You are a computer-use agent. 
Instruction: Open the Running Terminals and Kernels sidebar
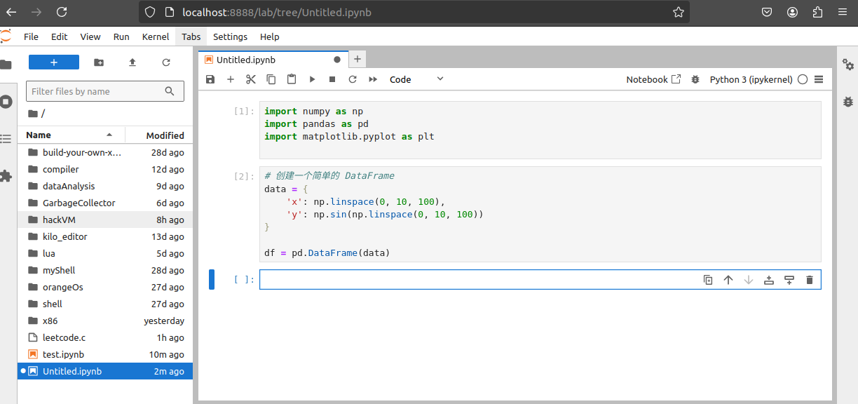[x=6, y=102]
